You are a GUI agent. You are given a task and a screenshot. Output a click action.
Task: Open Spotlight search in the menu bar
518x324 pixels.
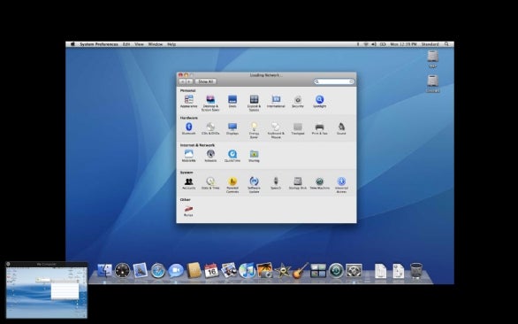446,44
